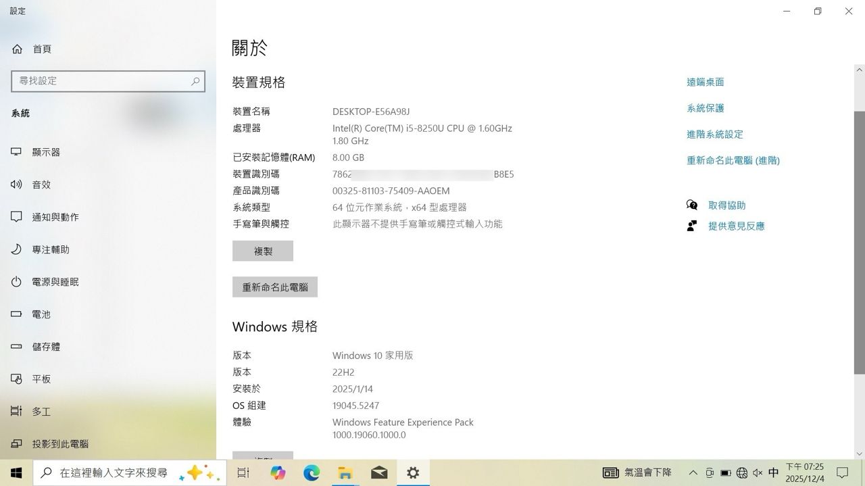
Task: Unmute via the taskbar volume icon
Action: [758, 473]
